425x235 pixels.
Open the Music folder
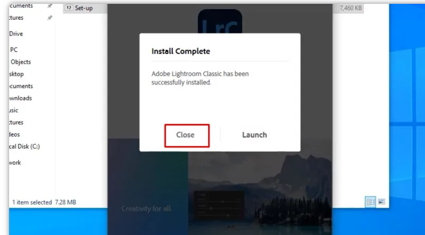pos(13,110)
